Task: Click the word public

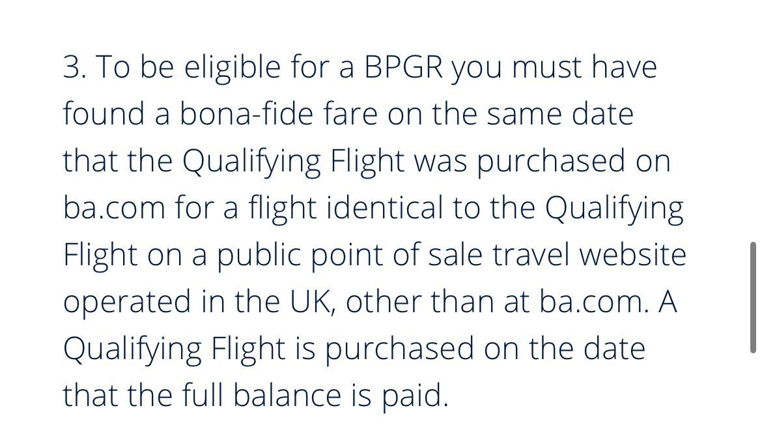Action: point(257,255)
